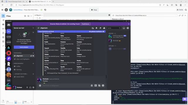Open the cookie server icon with badge
Viewport: 188px width, 105px height.
point(9,75)
